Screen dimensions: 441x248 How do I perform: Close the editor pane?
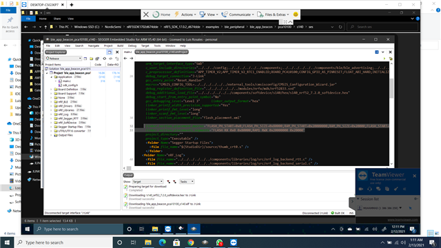(x=390, y=52)
